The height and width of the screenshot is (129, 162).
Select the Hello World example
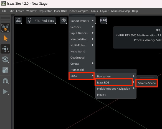pyautogui.click(x=82, y=51)
